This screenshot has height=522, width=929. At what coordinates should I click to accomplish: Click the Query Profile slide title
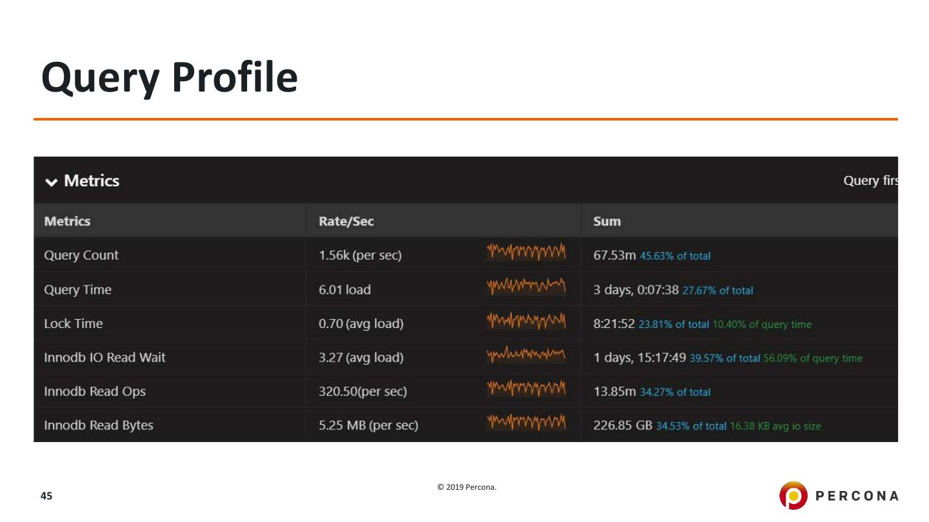(170, 77)
